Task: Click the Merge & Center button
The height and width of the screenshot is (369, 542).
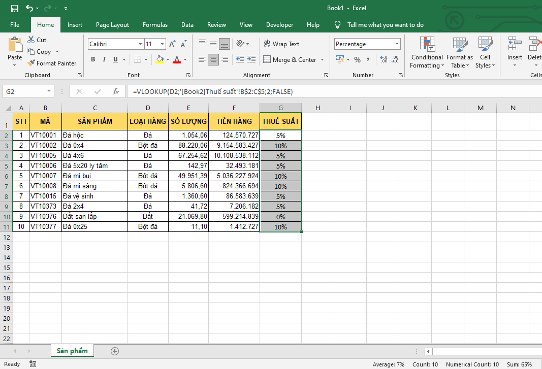Action: tap(290, 60)
